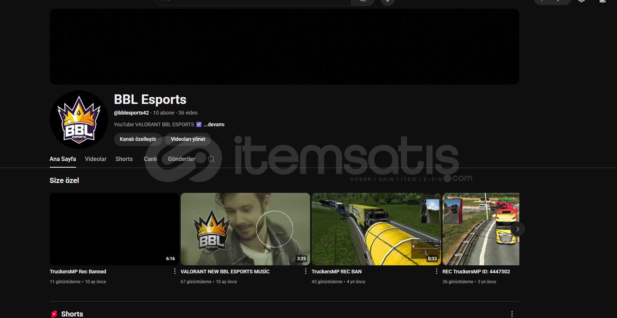Click the Kanalı özelleştir button
This screenshot has width=617, height=318.
click(x=138, y=139)
